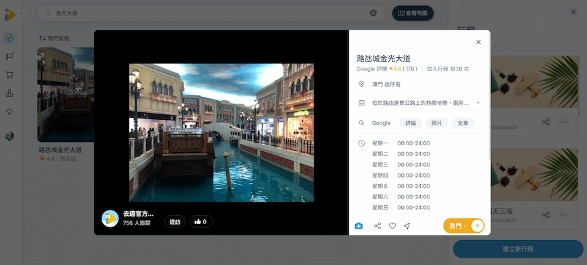The width and height of the screenshot is (587, 265).
Task: Click the 星期一 00:00-24:00 hours row
Action: 401,143
